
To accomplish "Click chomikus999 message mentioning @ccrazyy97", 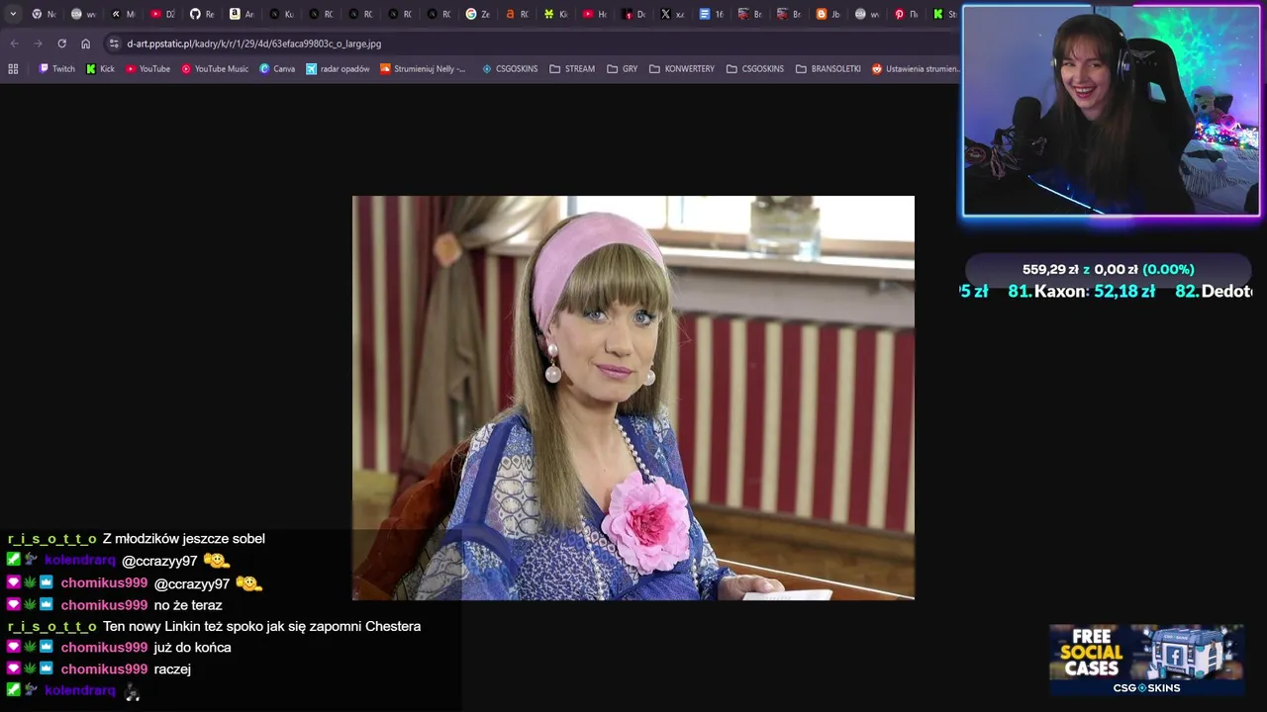I will click(135, 583).
